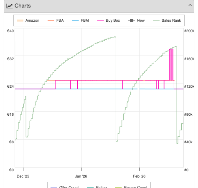
Task: Enable the struck-through New series in the legend
Action: (137, 20)
